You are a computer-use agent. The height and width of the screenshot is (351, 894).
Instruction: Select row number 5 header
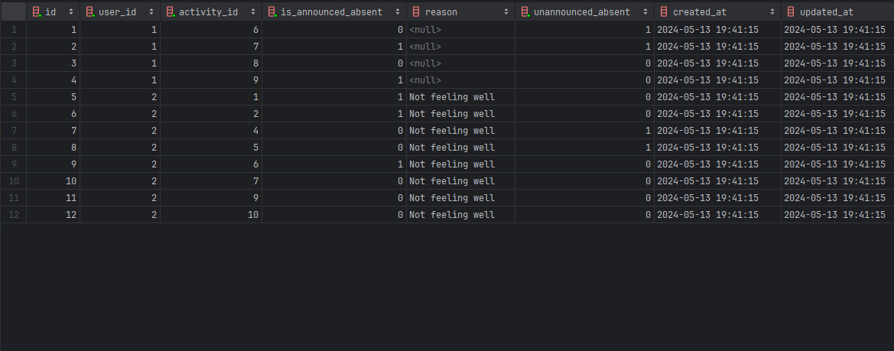pos(13,97)
